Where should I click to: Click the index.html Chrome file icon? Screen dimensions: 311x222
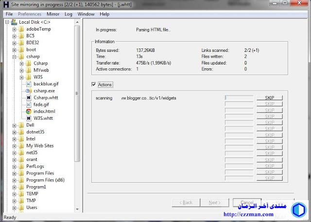click(29, 111)
